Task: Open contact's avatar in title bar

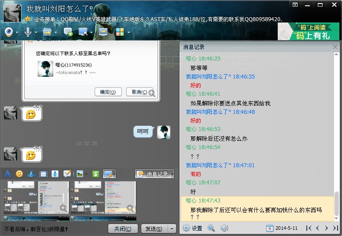Action: click(x=12, y=13)
